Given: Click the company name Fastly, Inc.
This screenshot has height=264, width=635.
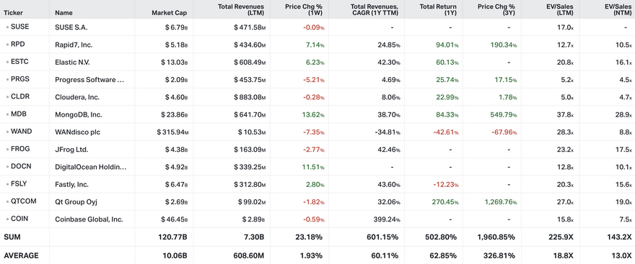Looking at the screenshot, I should 72,184.
